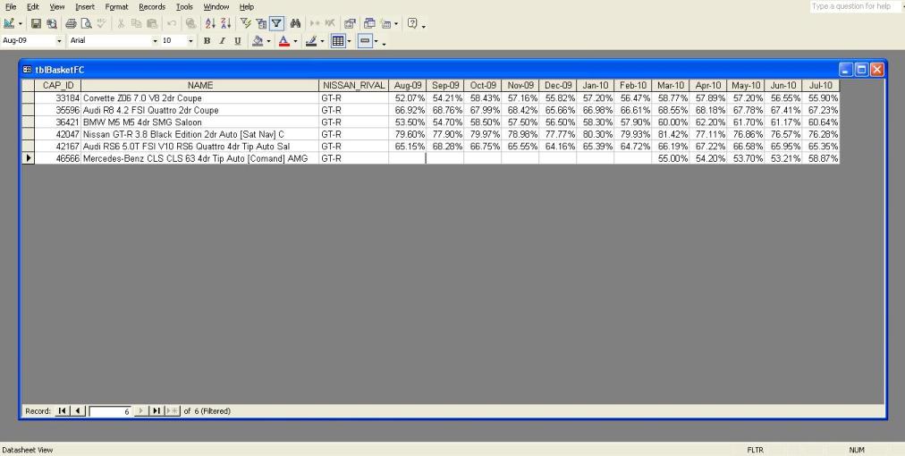
Task: Click the File Search icon
Action: coord(51,23)
